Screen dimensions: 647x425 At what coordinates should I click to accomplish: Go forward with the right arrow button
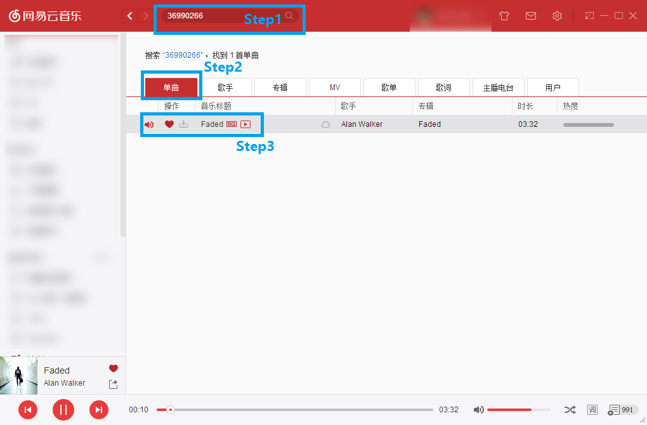pos(145,16)
